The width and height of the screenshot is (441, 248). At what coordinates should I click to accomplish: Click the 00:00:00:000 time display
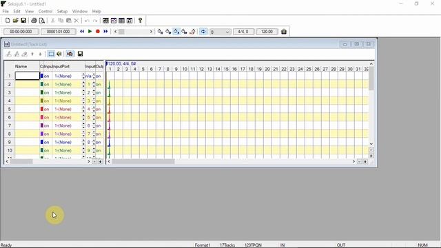[21, 32]
